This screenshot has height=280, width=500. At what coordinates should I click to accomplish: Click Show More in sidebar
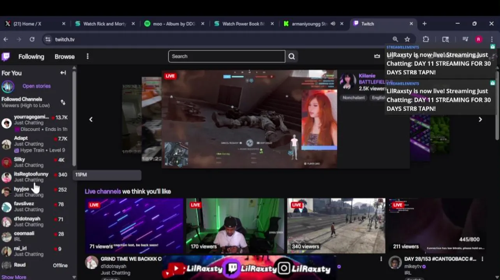point(14,277)
